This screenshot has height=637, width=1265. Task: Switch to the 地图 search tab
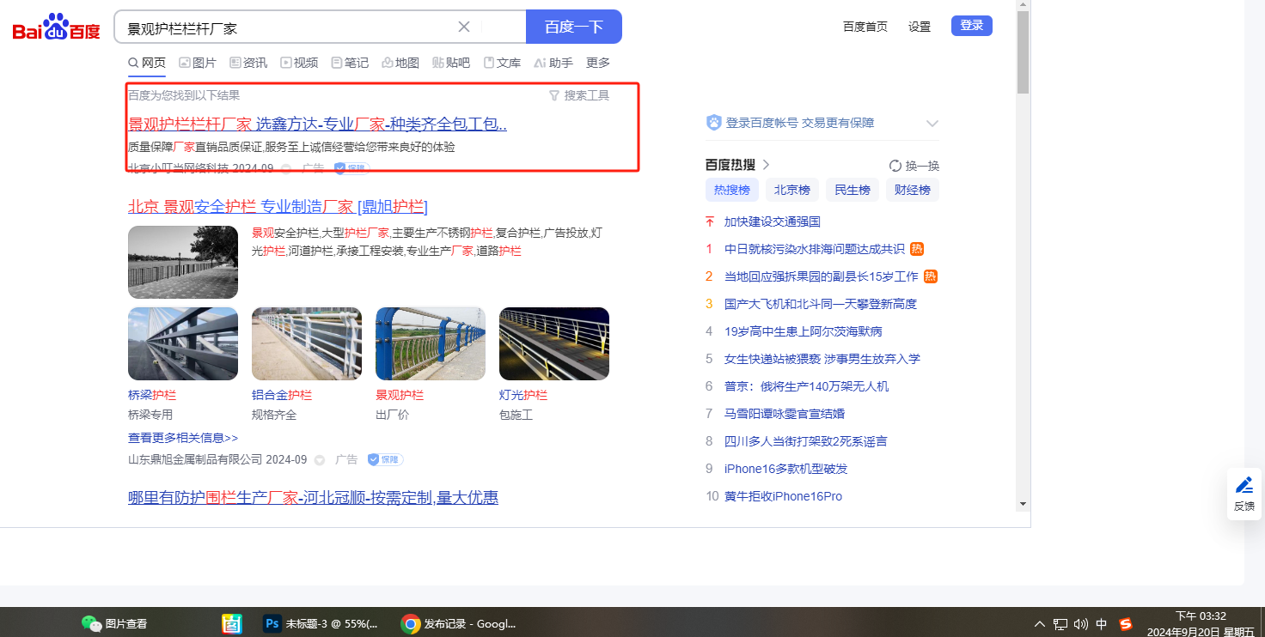(400, 63)
